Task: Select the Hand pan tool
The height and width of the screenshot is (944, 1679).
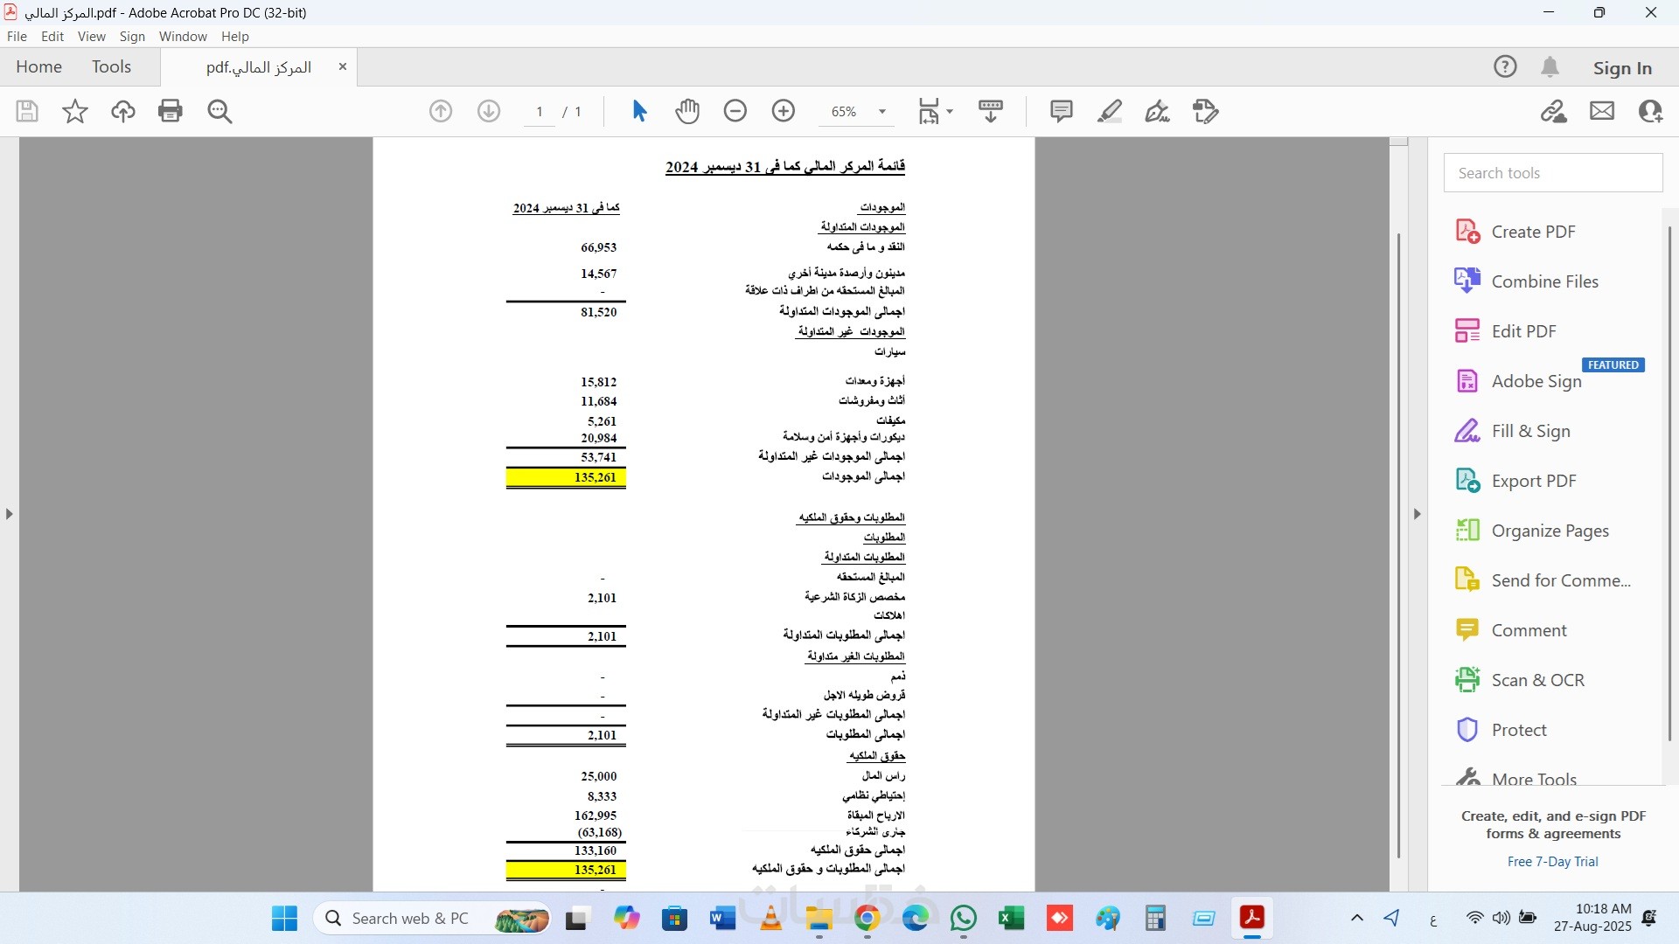Action: click(687, 111)
